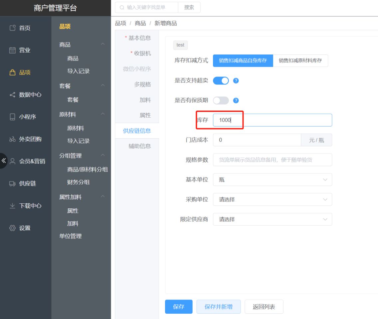This screenshot has width=378, height=319.
Task: Click the 设置 gear icon
Action: click(13, 228)
